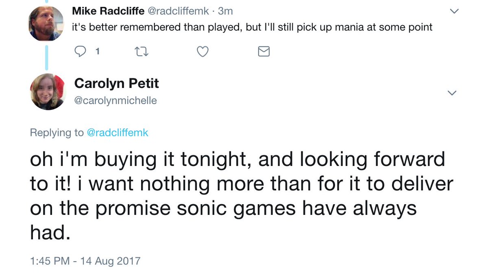Viewport: 488px width, 273px height.
Task: Click the @carolynmichelle username
Action: coord(115,100)
